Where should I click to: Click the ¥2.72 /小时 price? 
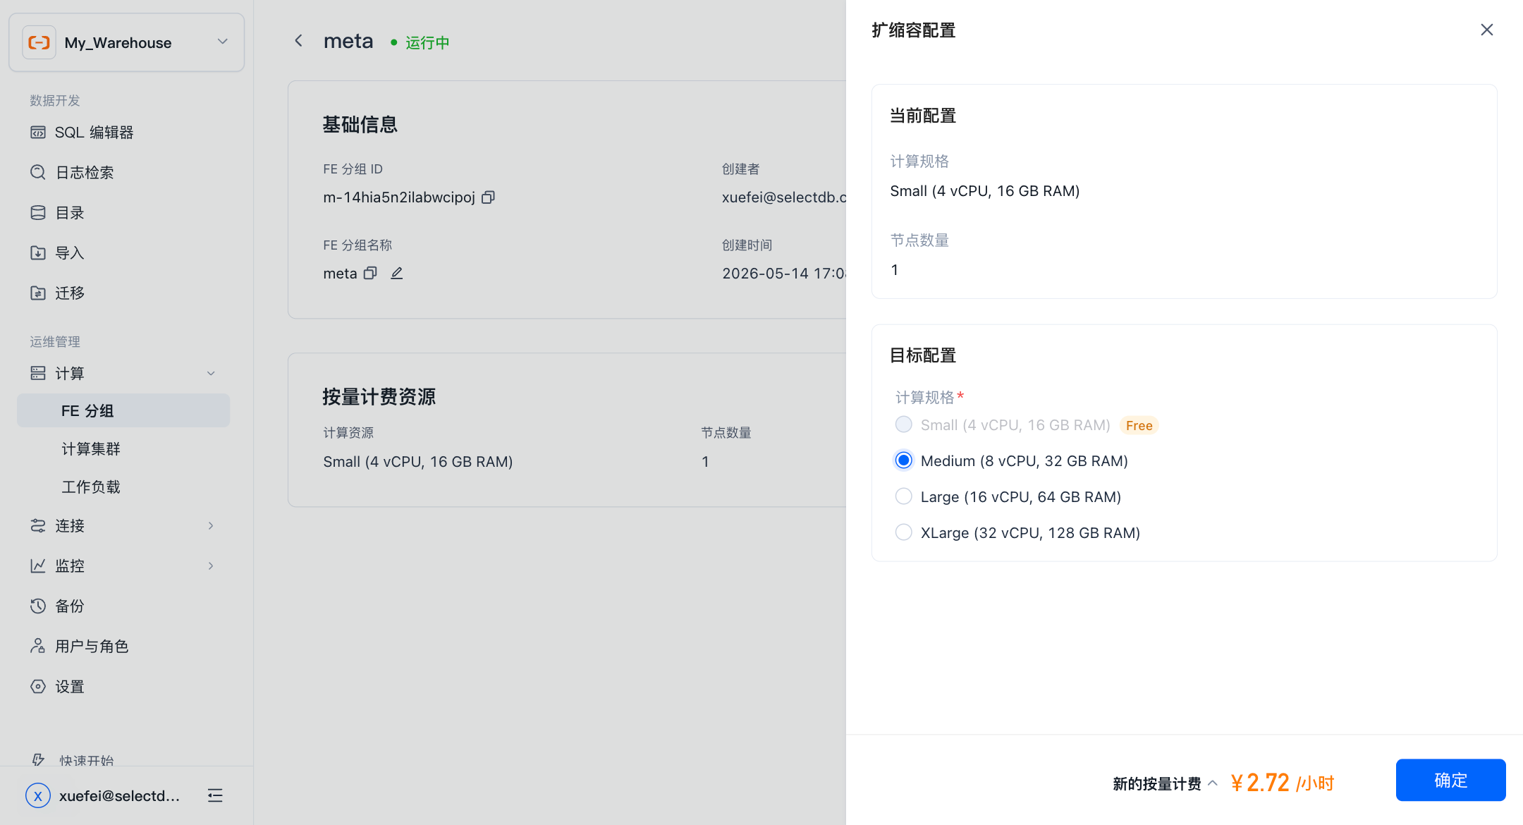(x=1283, y=783)
